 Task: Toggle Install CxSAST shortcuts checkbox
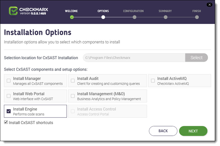coord(6,122)
